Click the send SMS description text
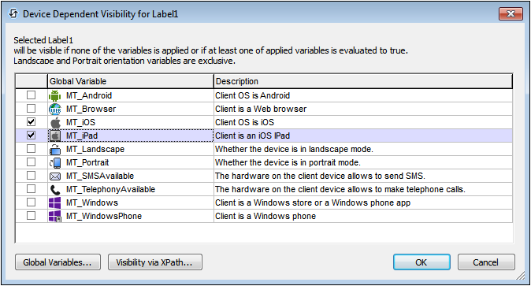This screenshot has width=531, height=286. (x=320, y=176)
